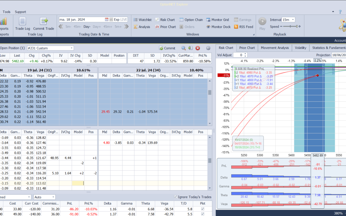Decrease playback speed with the minus icon
Image resolution: width=346 pixels, height=216 pixels.
coord(281,27)
